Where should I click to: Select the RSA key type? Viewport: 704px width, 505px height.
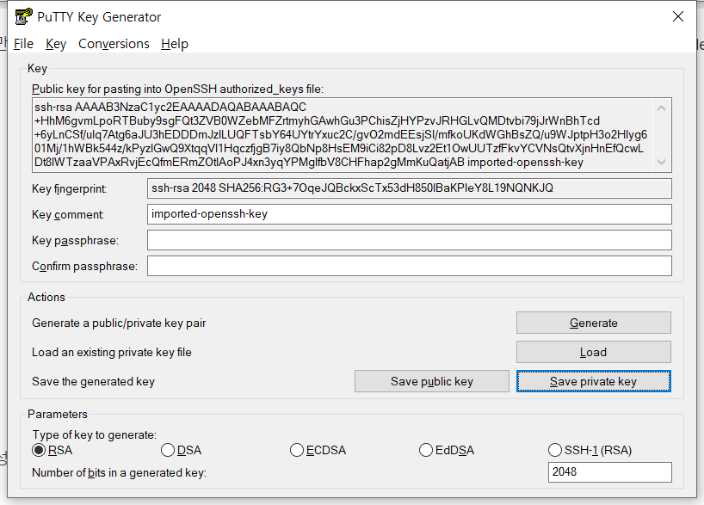point(52,450)
